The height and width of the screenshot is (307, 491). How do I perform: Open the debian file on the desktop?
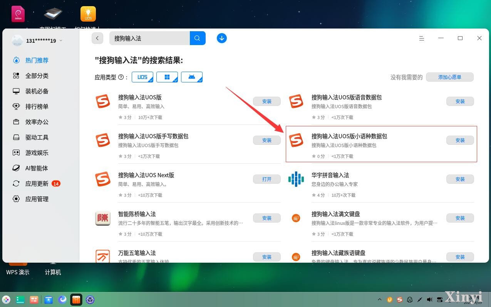(18, 14)
